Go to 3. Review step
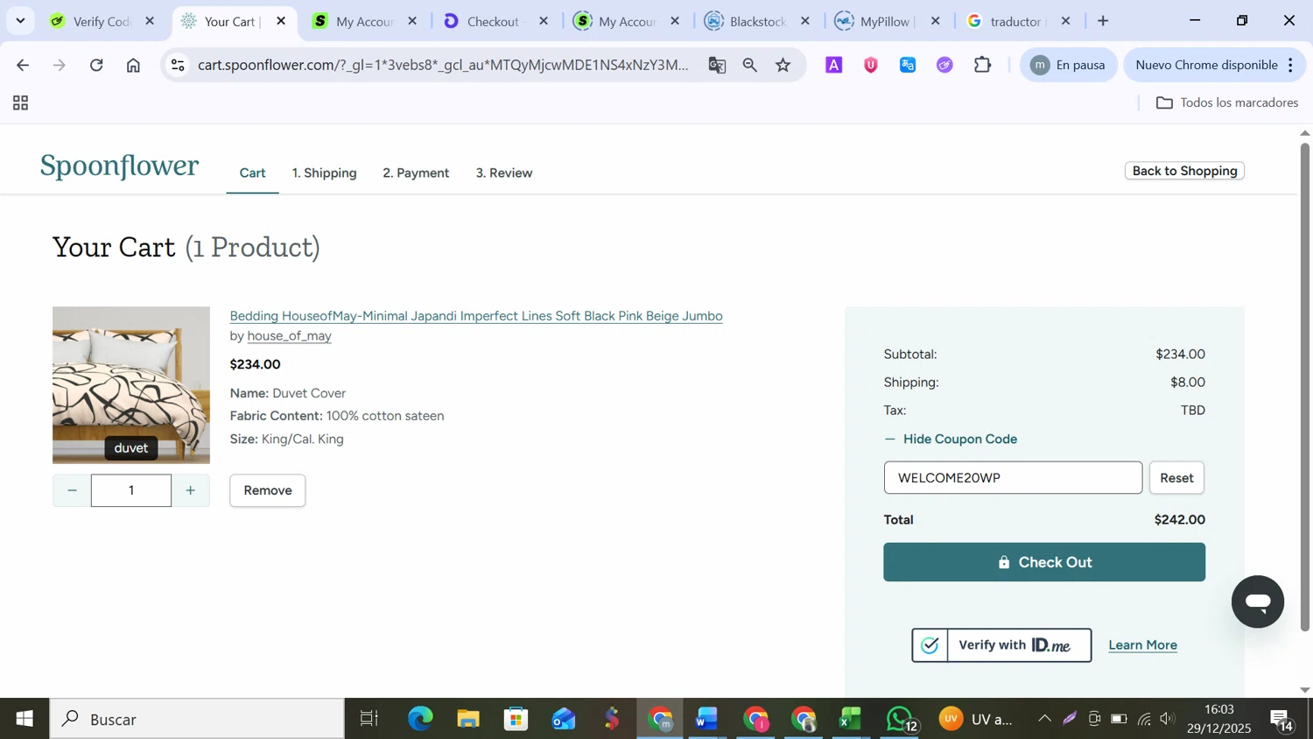This screenshot has height=739, width=1313. tap(504, 173)
